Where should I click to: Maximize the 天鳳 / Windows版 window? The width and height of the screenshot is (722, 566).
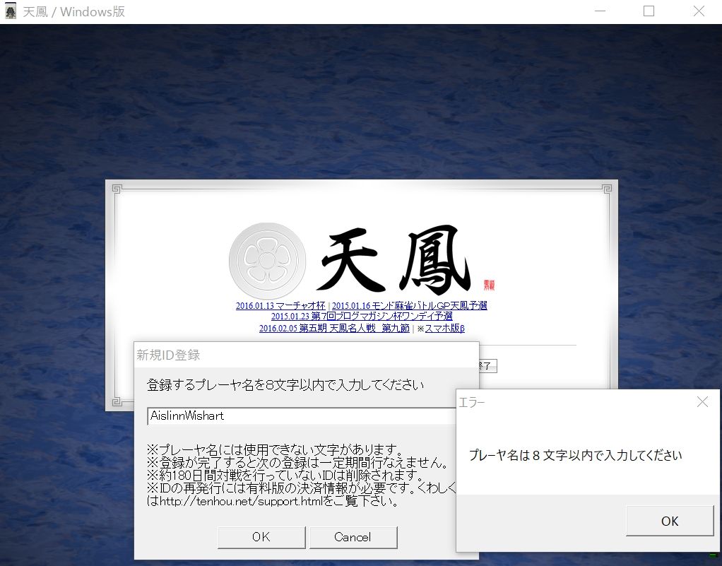pyautogui.click(x=649, y=11)
